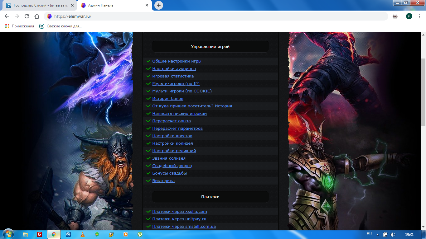Go back in browser history
This screenshot has height=239, width=426.
tap(7, 16)
